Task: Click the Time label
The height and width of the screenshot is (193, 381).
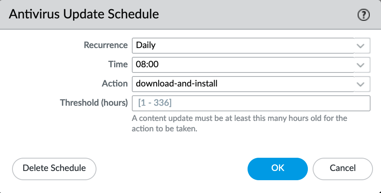Action: 118,64
